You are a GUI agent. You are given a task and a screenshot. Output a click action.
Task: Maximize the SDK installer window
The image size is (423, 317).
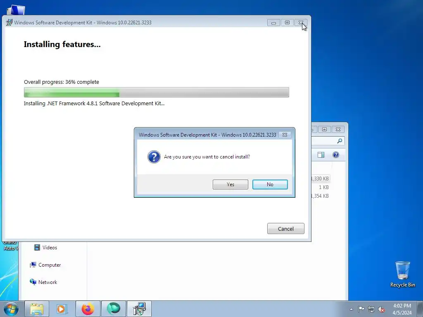click(287, 23)
